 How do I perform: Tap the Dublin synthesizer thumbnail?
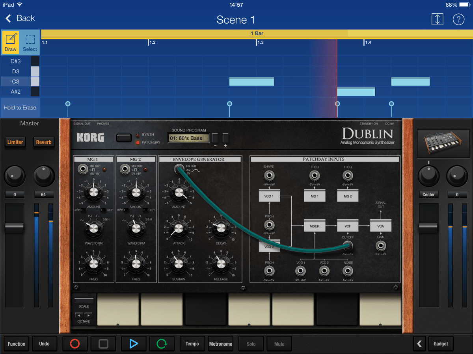point(443,143)
